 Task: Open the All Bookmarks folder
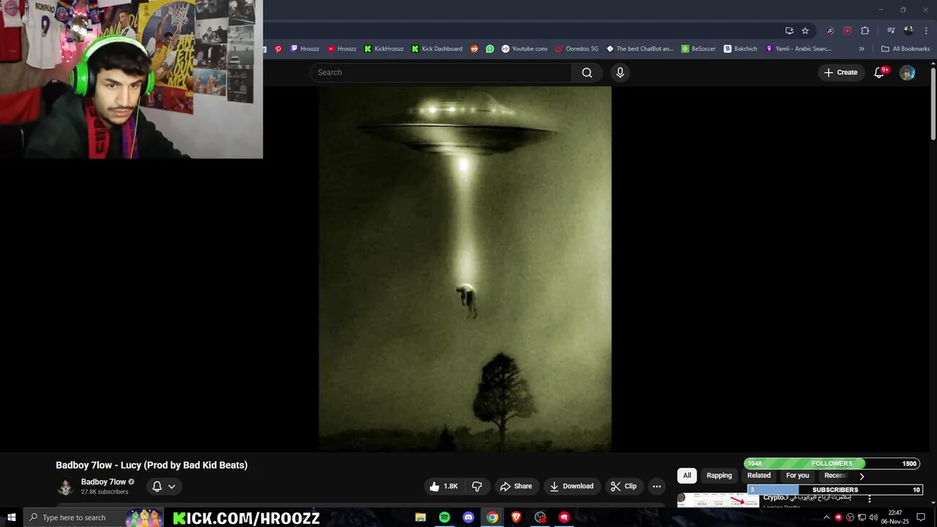[x=906, y=49]
